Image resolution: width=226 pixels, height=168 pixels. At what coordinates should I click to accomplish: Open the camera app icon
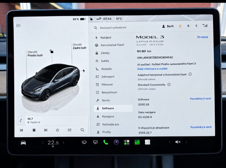116,142
